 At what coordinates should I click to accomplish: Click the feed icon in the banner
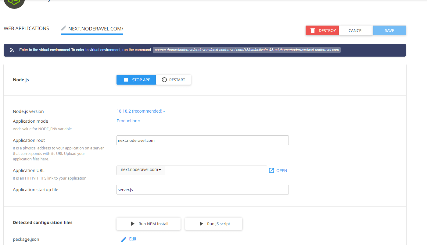coord(12,50)
